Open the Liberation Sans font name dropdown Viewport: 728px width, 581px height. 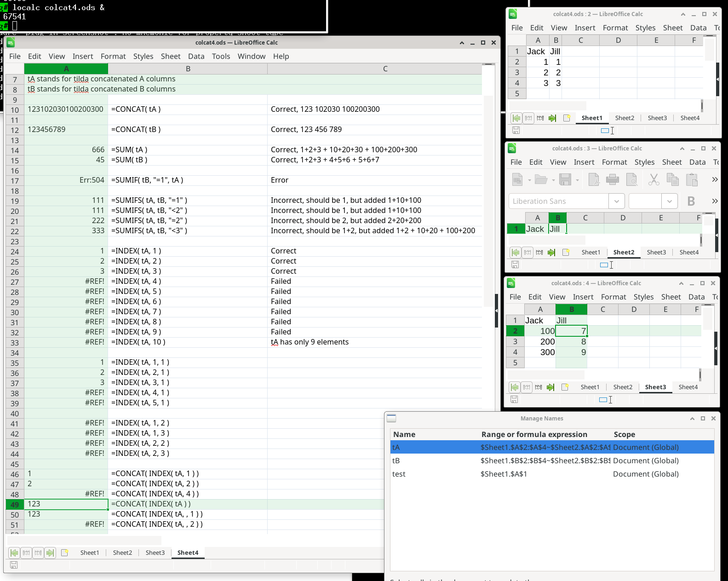tap(616, 201)
